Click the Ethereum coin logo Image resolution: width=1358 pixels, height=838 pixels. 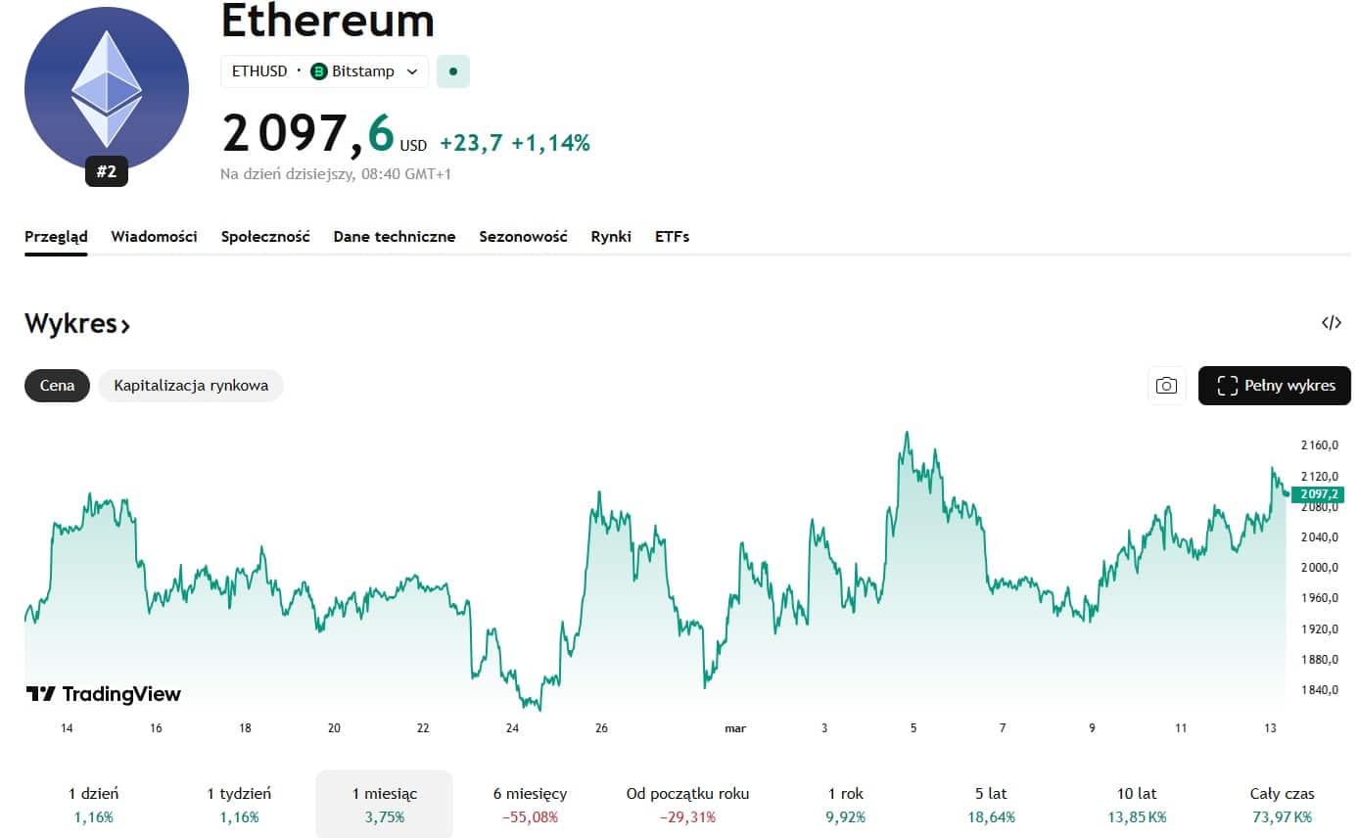[106, 88]
